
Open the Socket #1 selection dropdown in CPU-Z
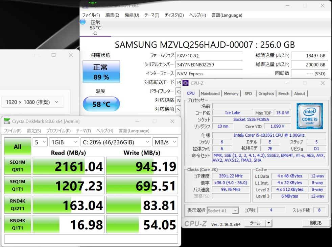click(x=222, y=211)
